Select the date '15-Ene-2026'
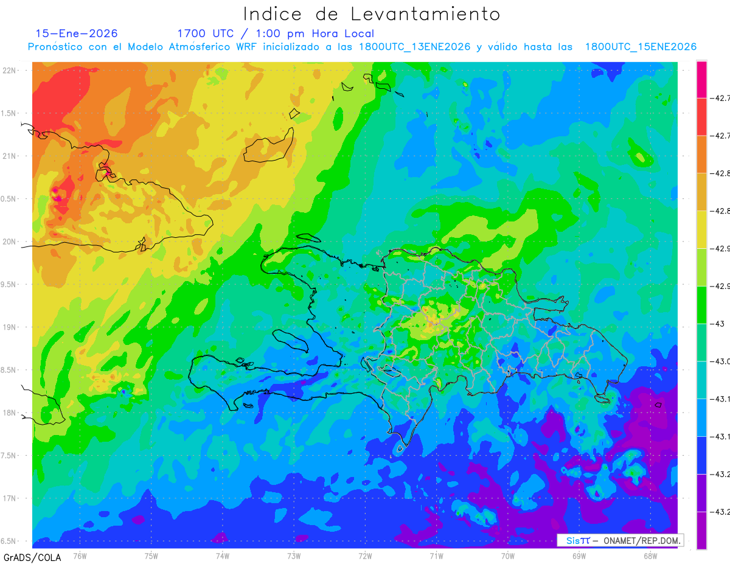The width and height of the screenshot is (730, 564). 77,33
